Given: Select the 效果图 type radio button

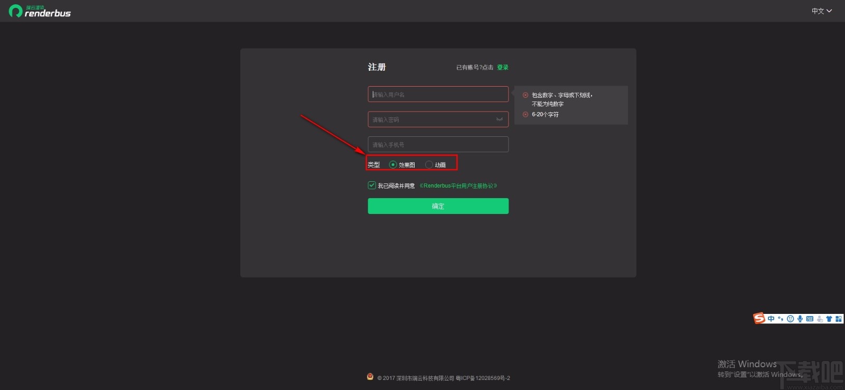Looking at the screenshot, I should (392, 164).
